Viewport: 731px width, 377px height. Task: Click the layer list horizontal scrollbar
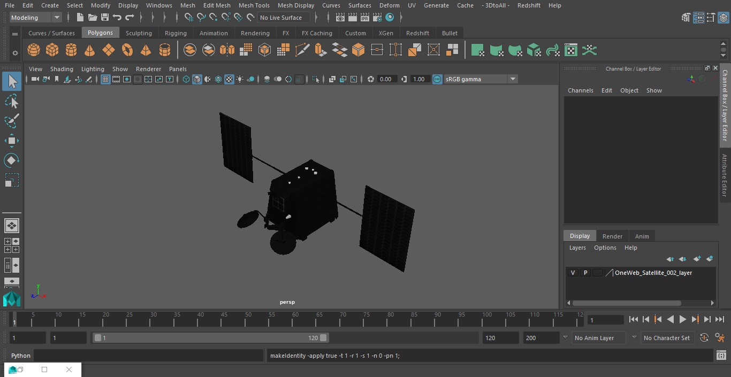[627, 303]
